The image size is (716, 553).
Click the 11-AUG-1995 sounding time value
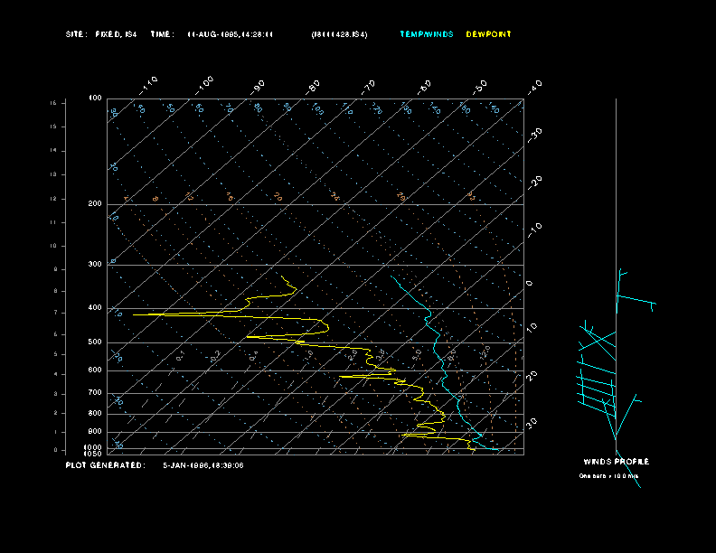click(230, 34)
